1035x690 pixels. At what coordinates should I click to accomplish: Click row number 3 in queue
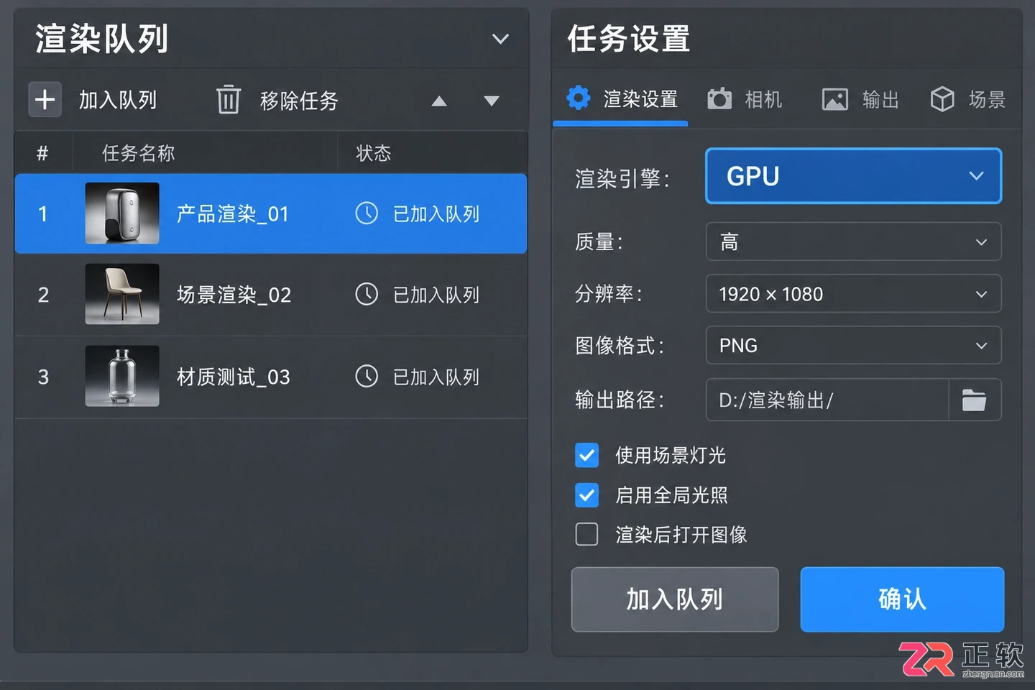pos(43,377)
